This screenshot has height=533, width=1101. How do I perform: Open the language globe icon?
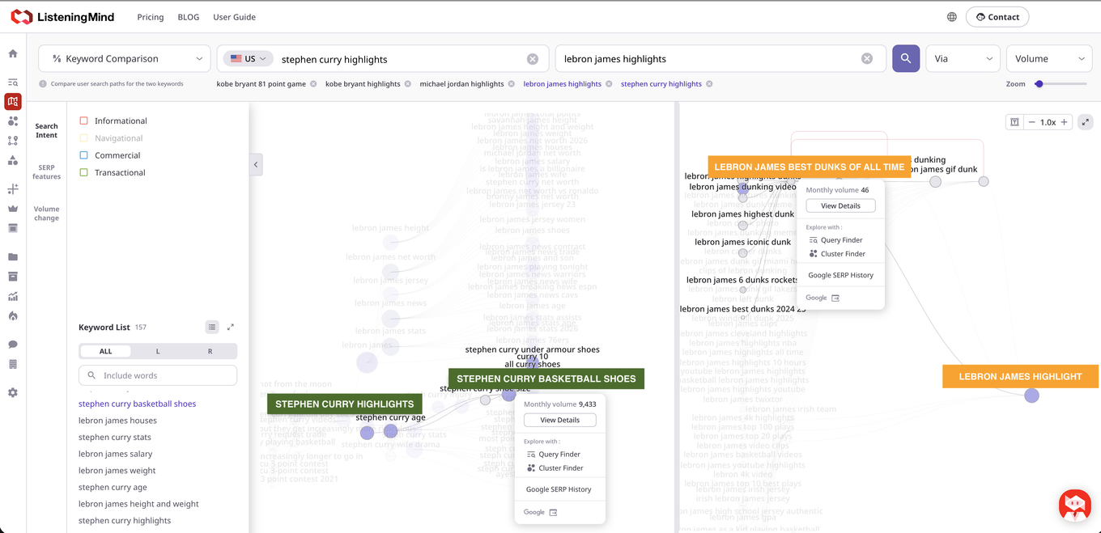(952, 17)
